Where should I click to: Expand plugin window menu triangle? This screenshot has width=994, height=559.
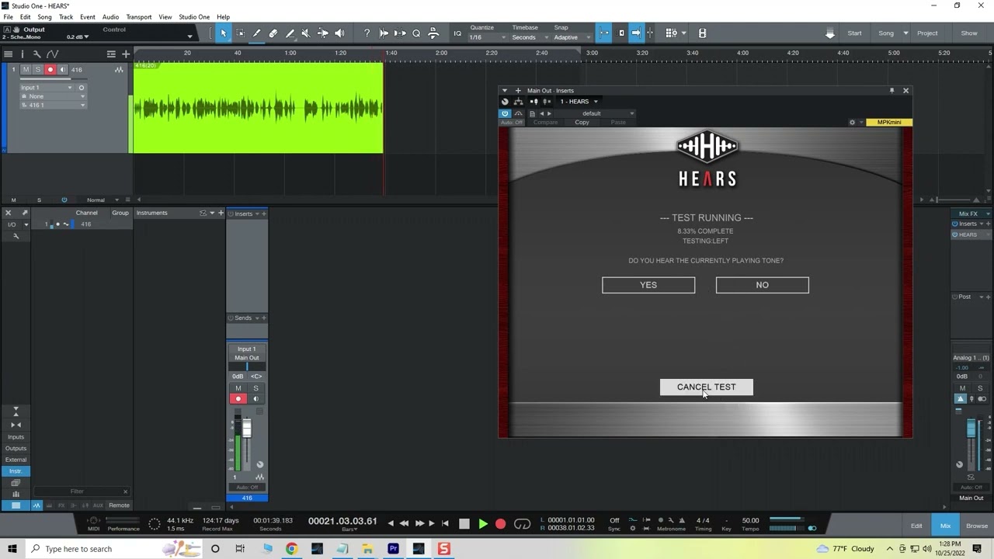[x=505, y=91]
